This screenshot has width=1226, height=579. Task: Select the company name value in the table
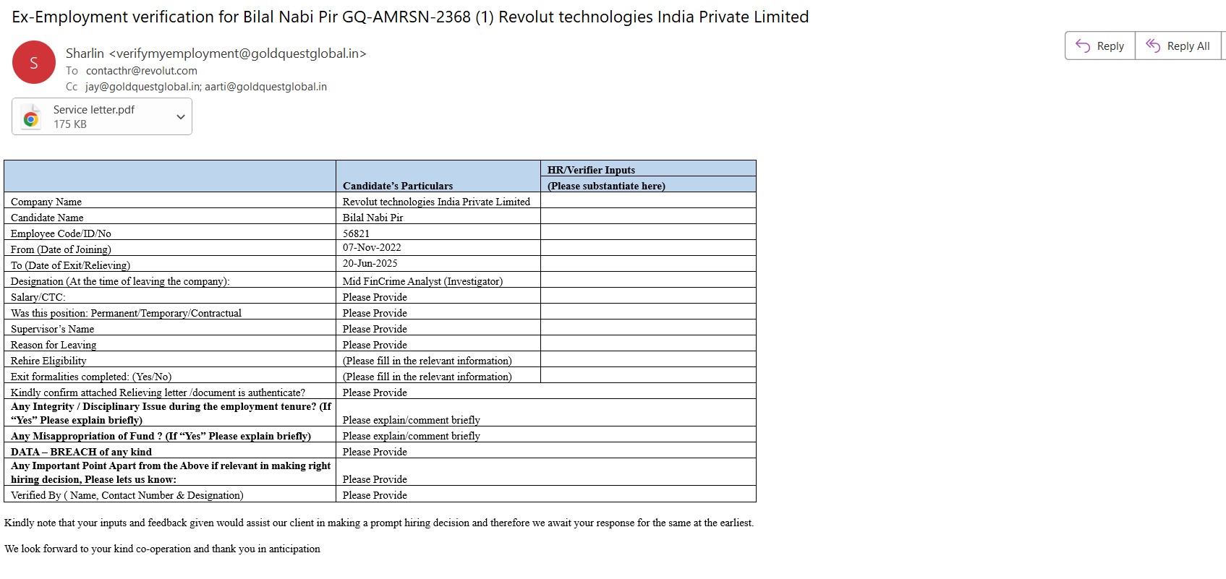coord(436,202)
